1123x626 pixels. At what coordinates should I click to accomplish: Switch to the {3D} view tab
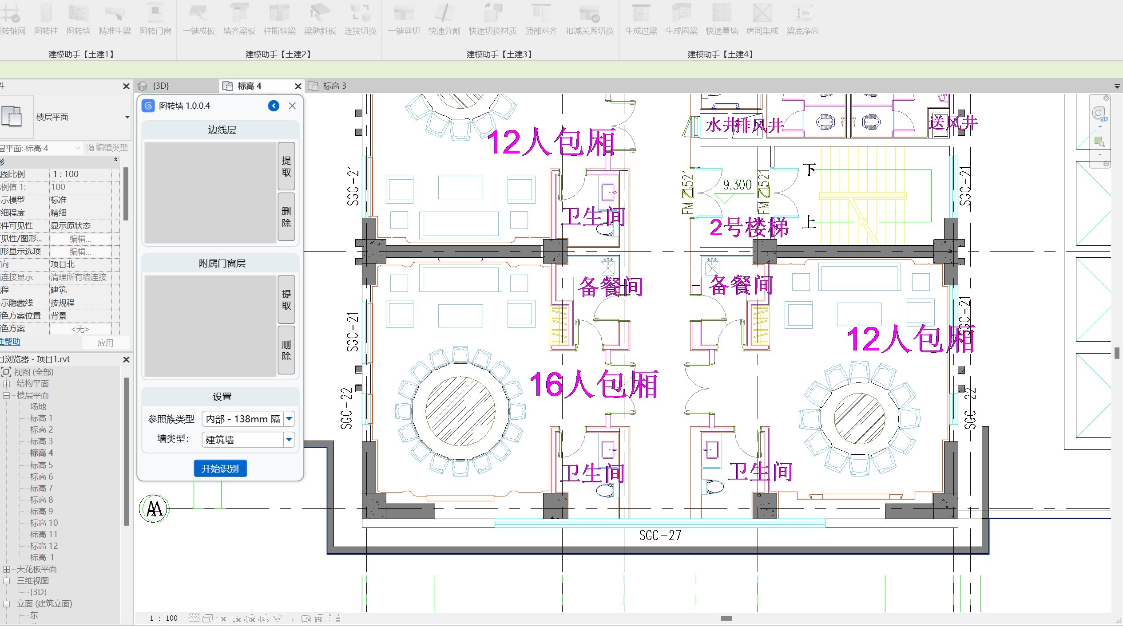pyautogui.click(x=161, y=86)
